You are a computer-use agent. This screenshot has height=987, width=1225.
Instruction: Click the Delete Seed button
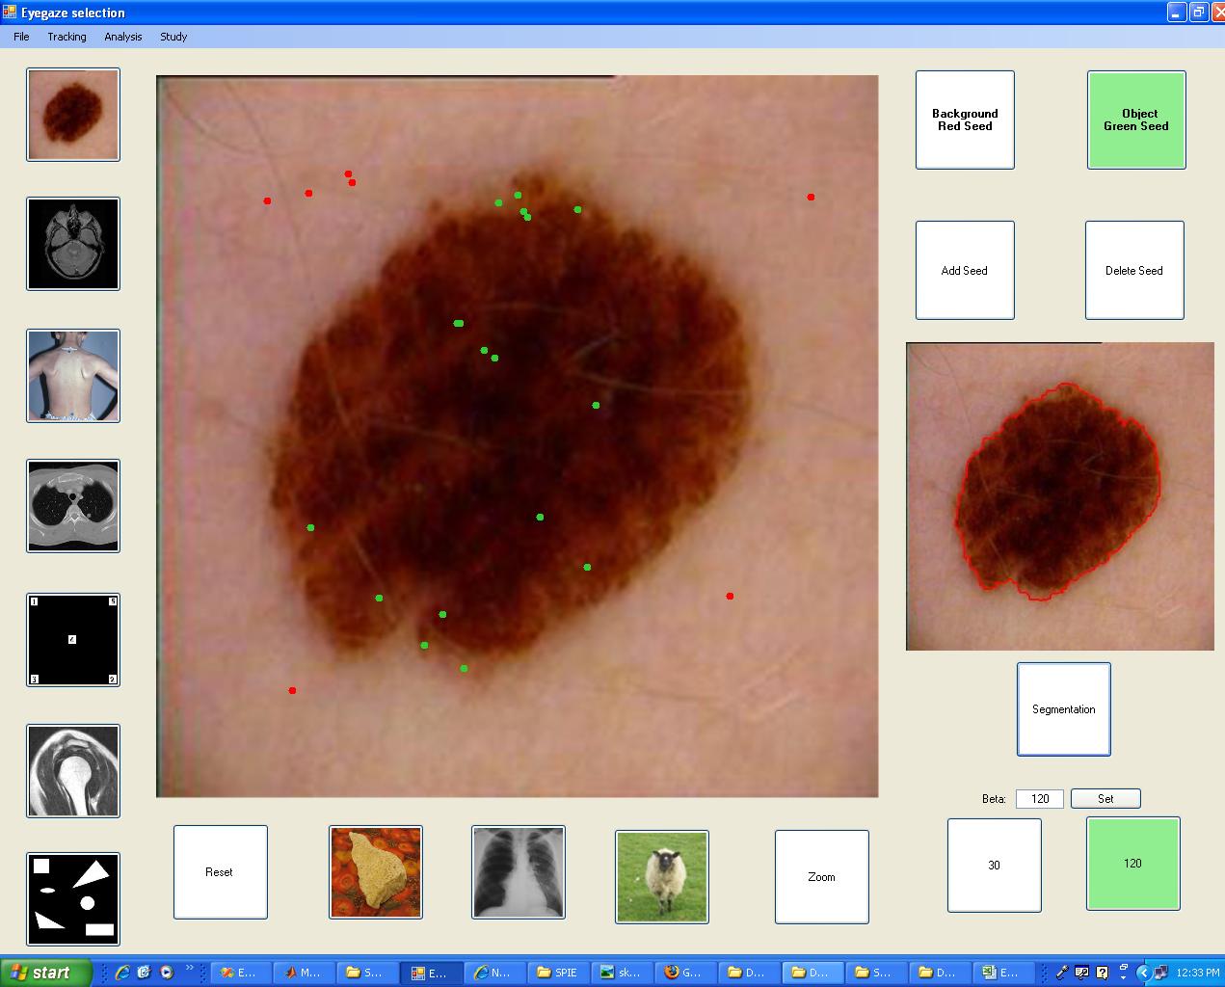pyautogui.click(x=1134, y=271)
